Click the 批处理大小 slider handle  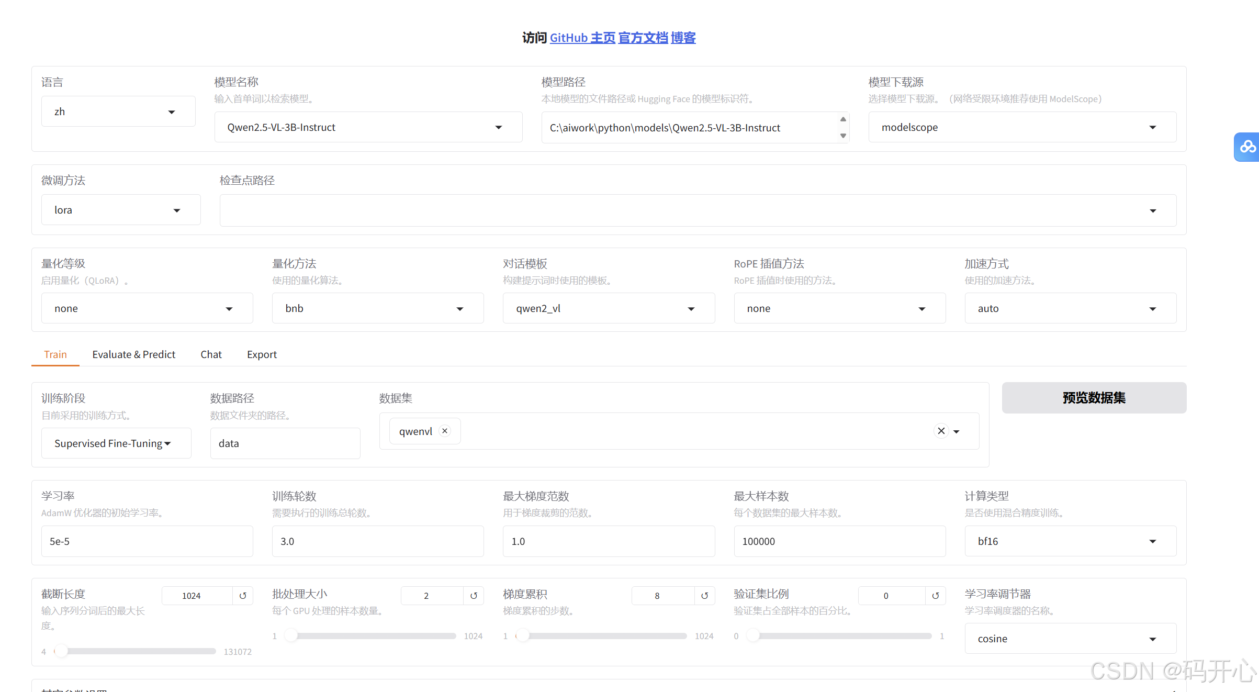(x=291, y=636)
